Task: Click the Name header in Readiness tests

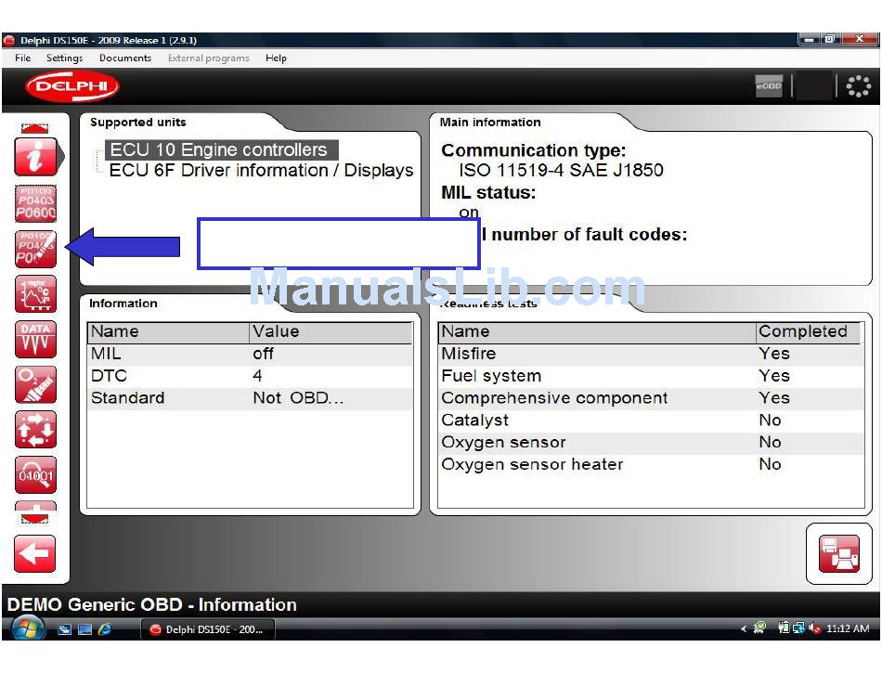Action: click(597, 331)
